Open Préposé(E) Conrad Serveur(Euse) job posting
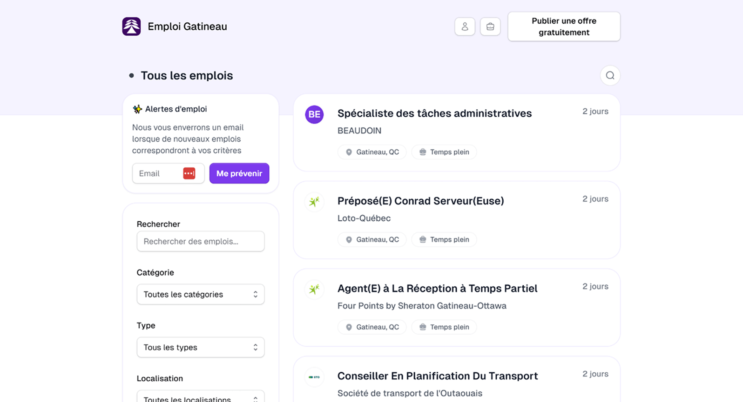This screenshot has height=402, width=743. [x=420, y=201]
